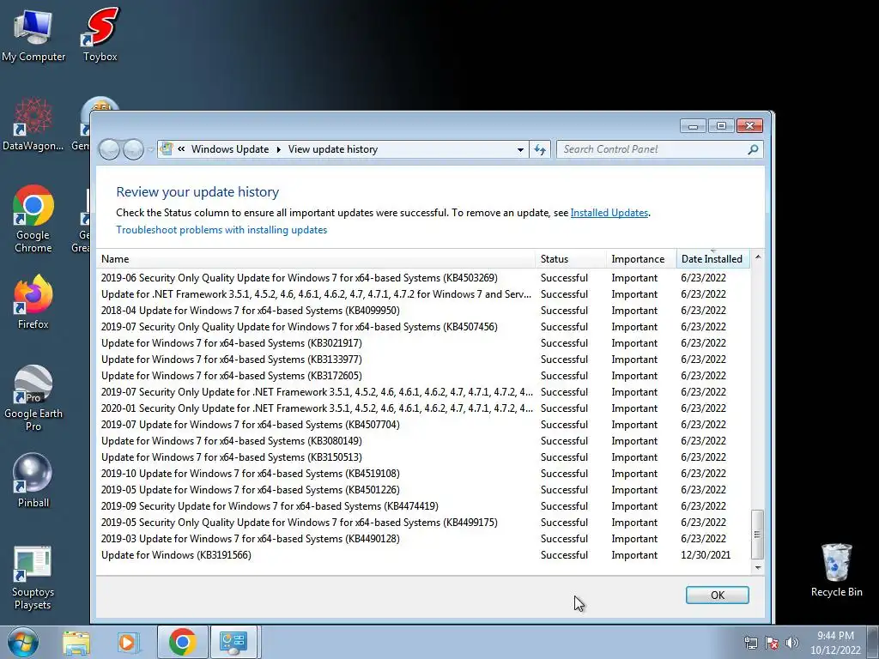
Task: Select the KB4519108 update row
Action: (423, 474)
